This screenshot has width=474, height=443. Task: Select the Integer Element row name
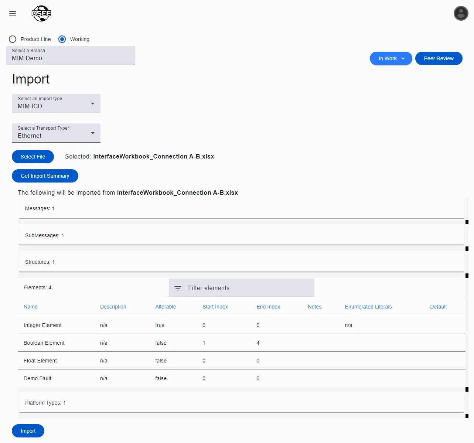tap(42, 325)
